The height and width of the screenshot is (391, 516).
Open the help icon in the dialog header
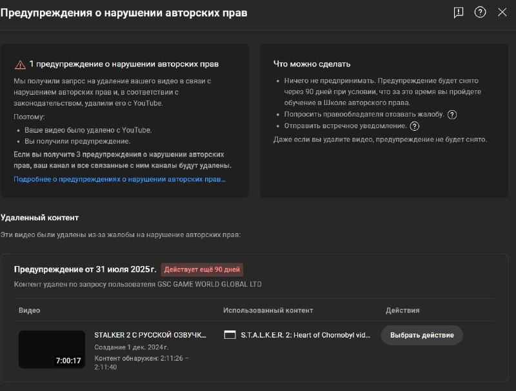tap(480, 12)
